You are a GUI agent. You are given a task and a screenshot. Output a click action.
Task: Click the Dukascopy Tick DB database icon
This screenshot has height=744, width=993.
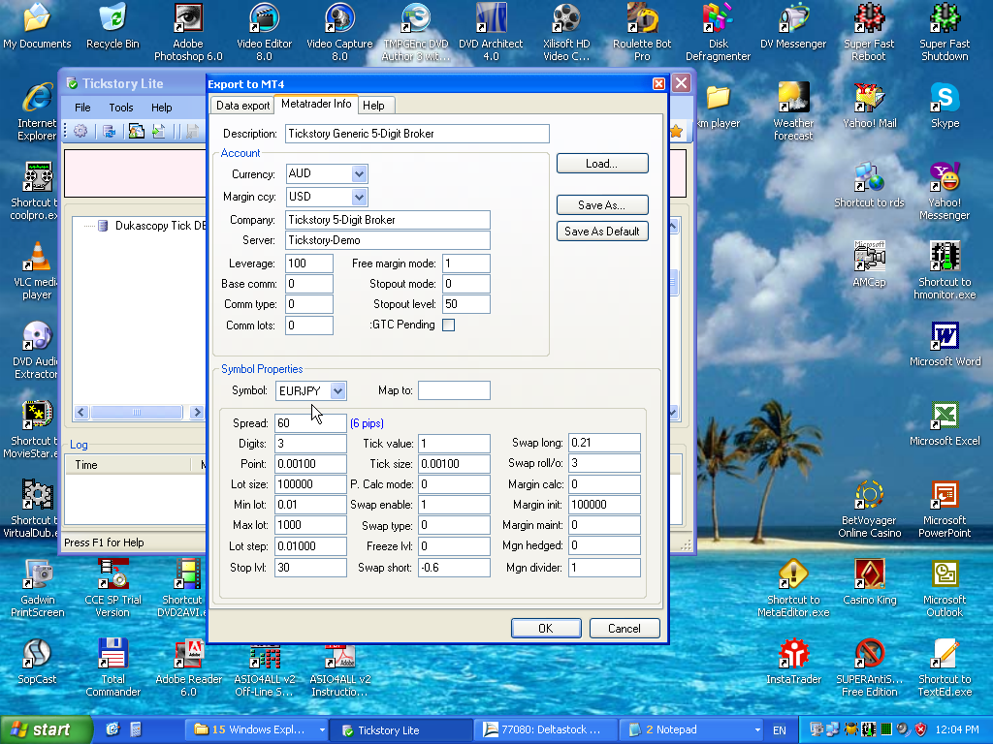(103, 226)
